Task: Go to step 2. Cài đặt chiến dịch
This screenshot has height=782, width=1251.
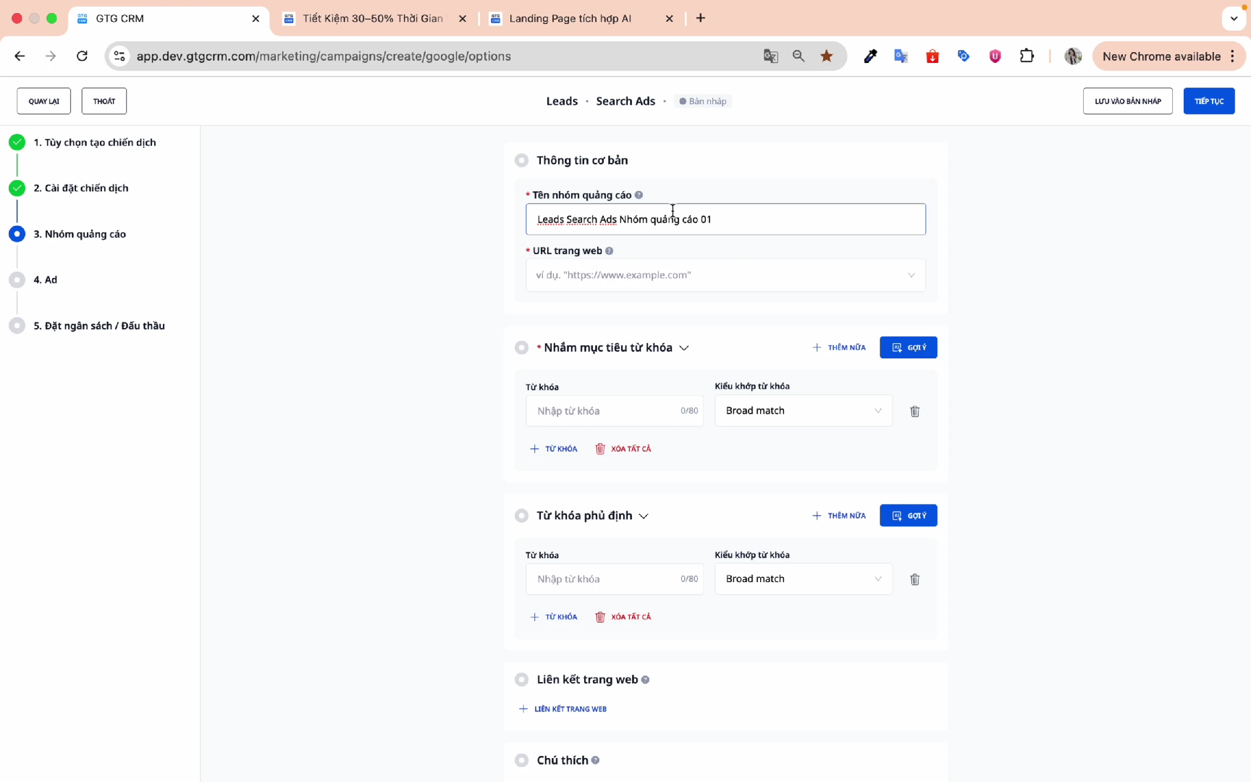Action: click(x=80, y=188)
